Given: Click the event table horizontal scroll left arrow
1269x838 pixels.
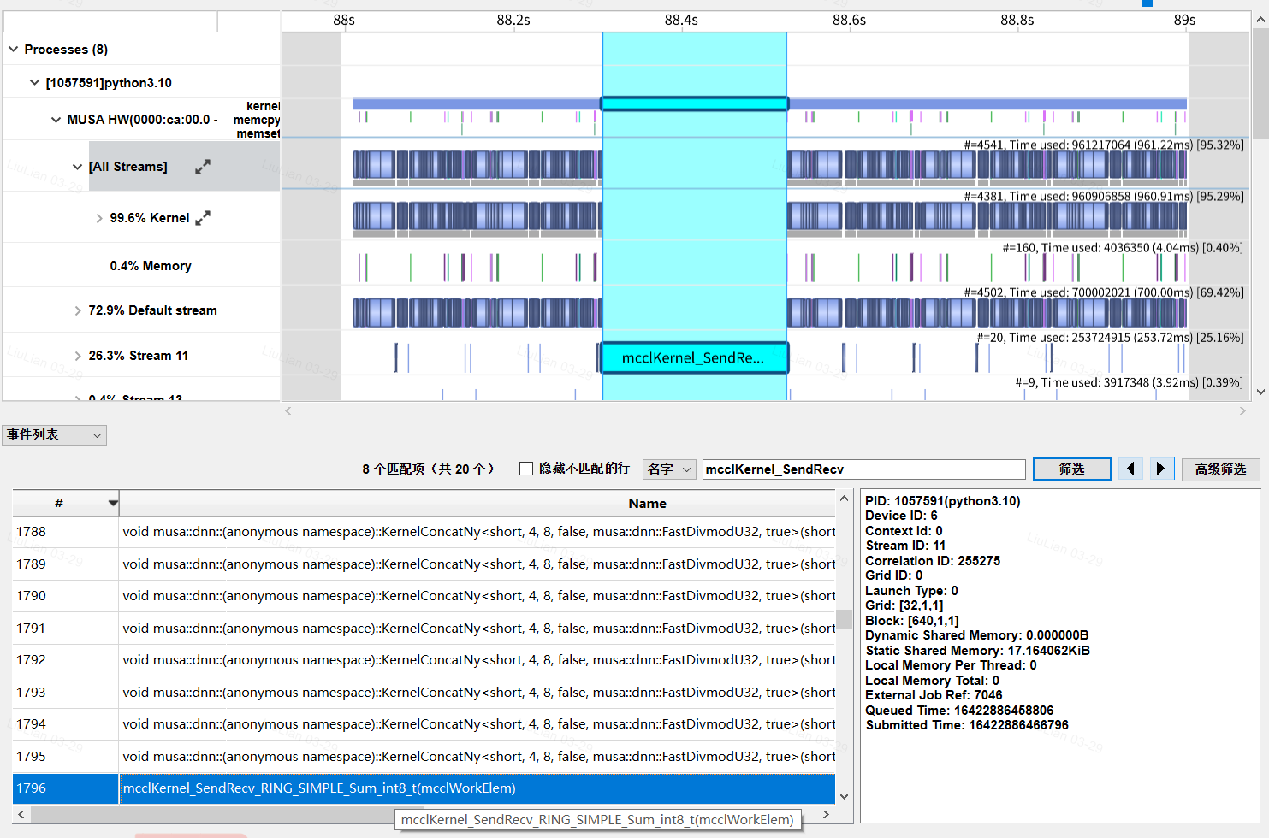Looking at the screenshot, I should (x=21, y=815).
